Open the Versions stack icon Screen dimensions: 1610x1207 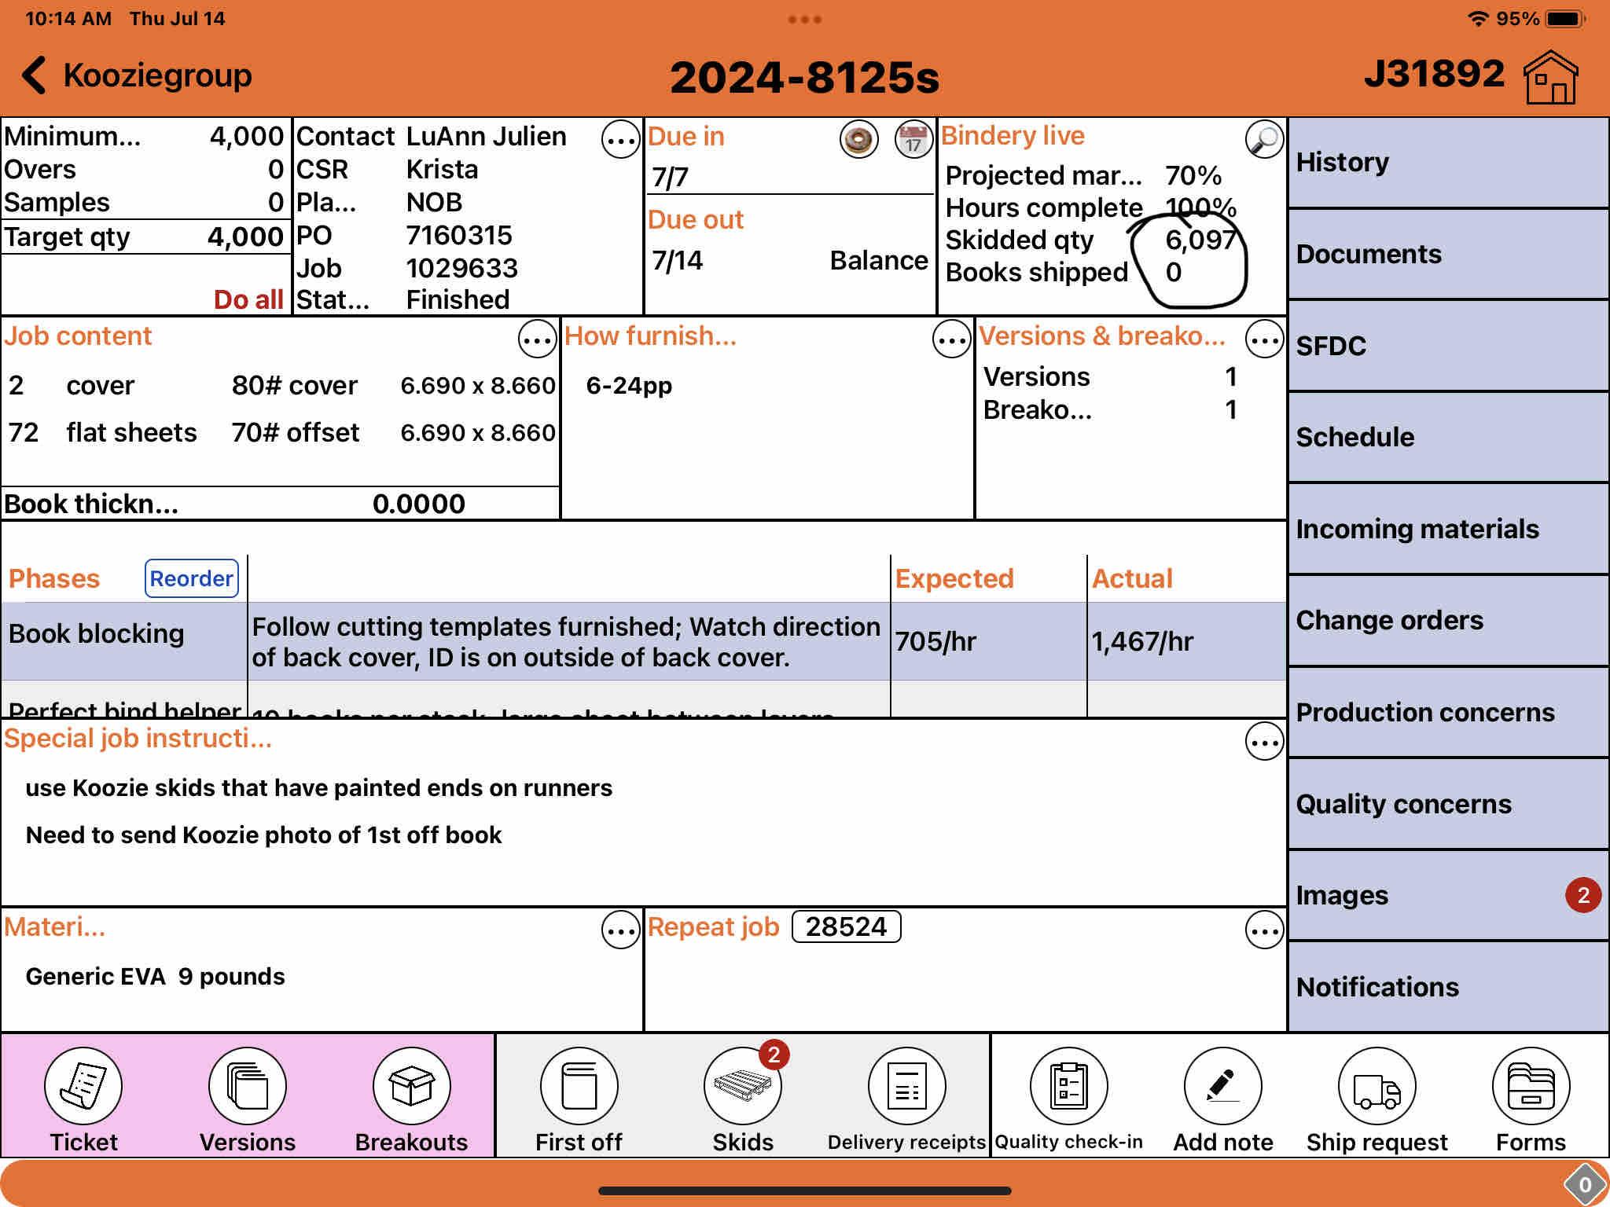tap(248, 1086)
